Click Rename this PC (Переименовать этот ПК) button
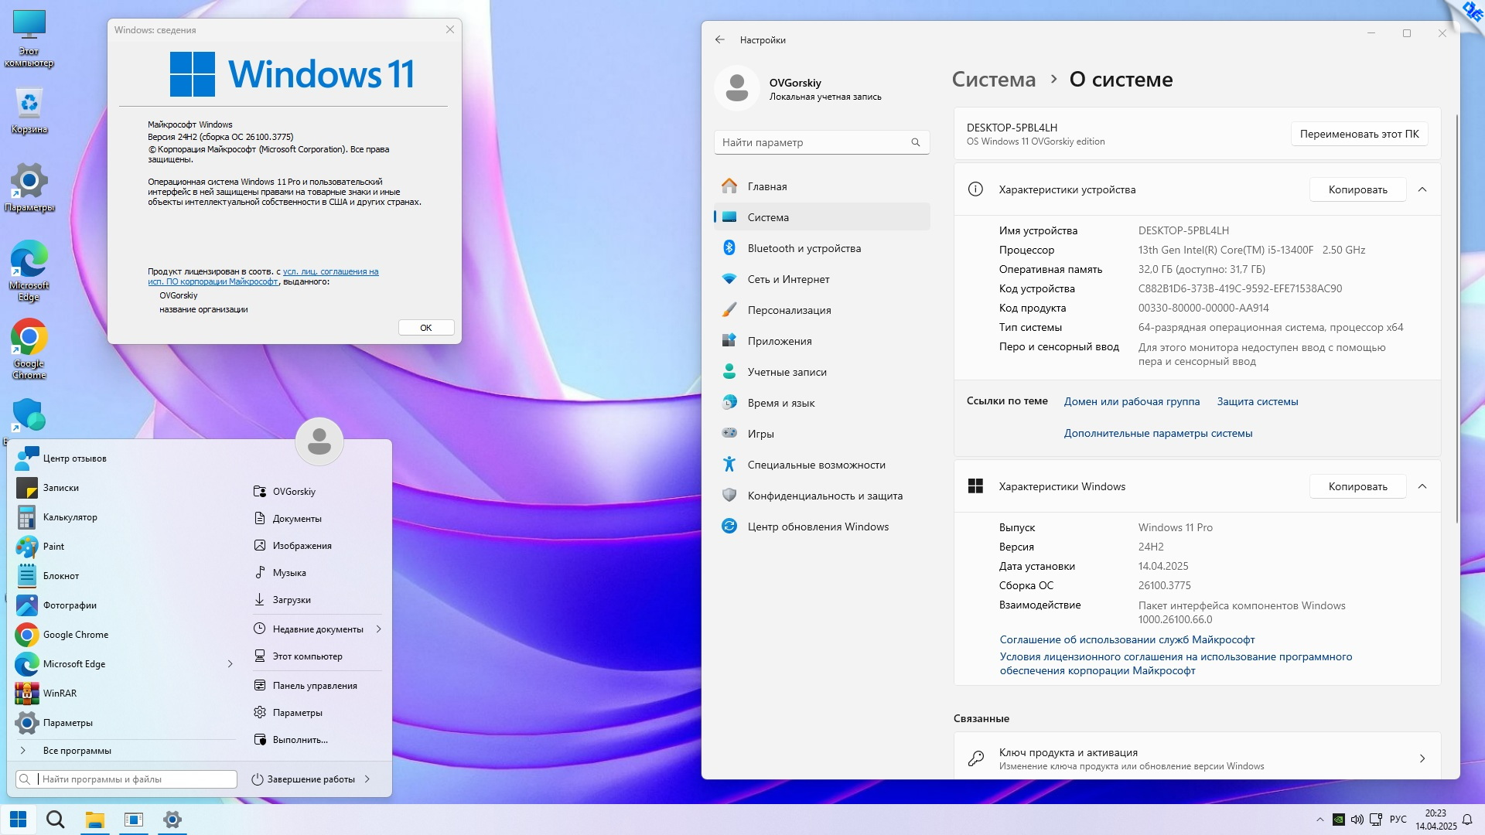This screenshot has width=1485, height=835. [x=1359, y=134]
